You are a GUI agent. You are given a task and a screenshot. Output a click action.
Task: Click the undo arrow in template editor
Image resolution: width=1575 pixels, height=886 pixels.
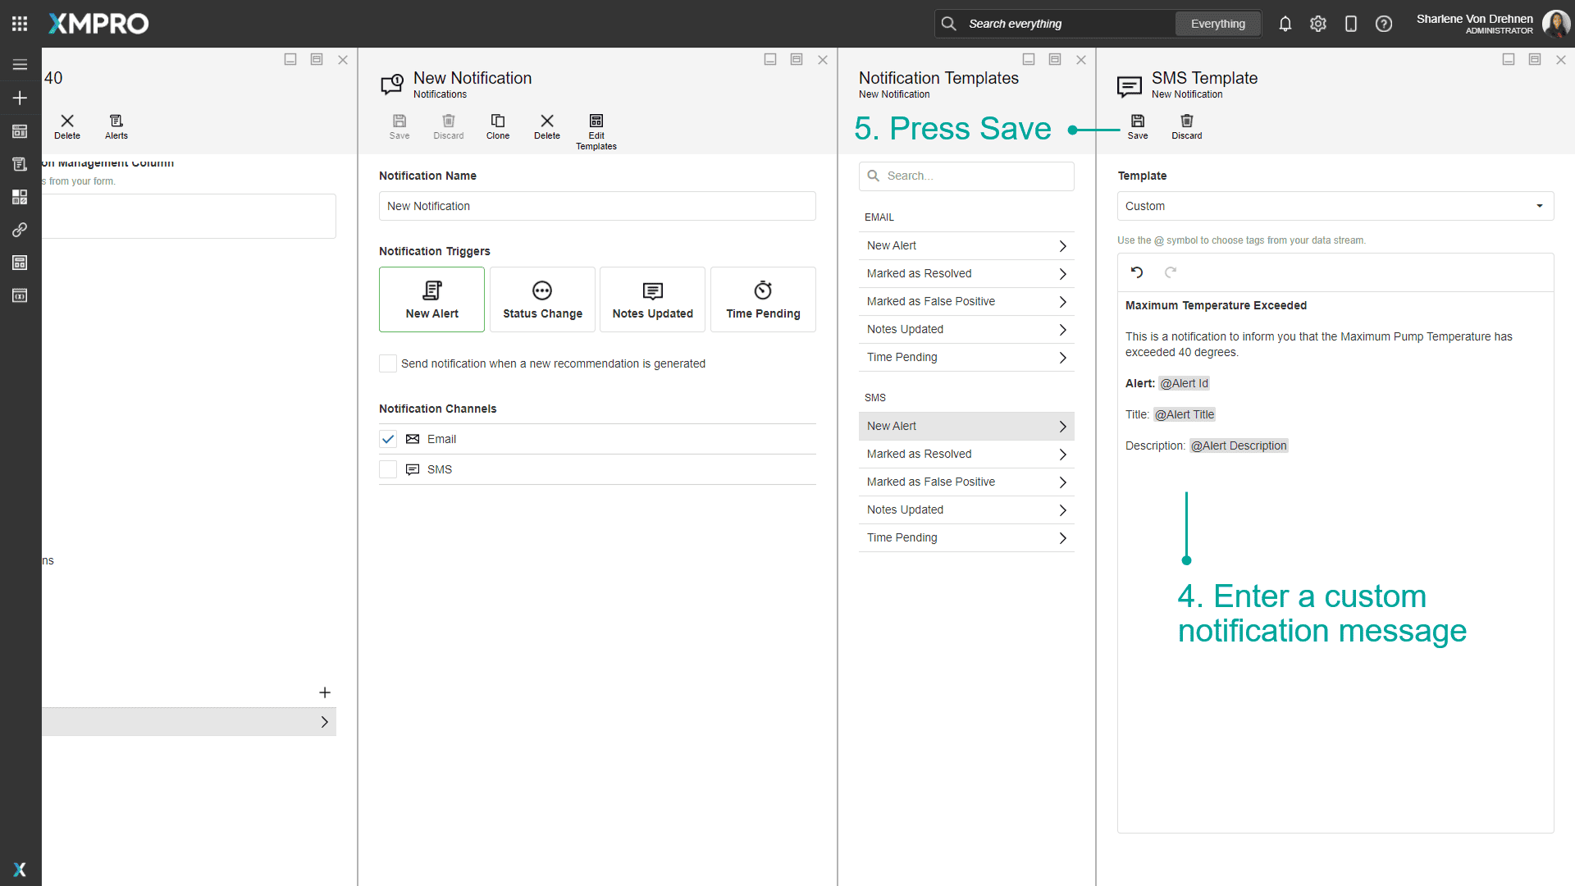click(x=1137, y=272)
